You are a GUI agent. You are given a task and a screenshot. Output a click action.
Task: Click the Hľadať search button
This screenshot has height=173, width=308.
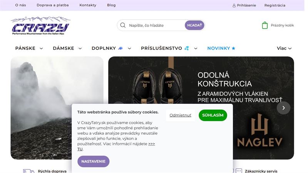tap(194, 25)
